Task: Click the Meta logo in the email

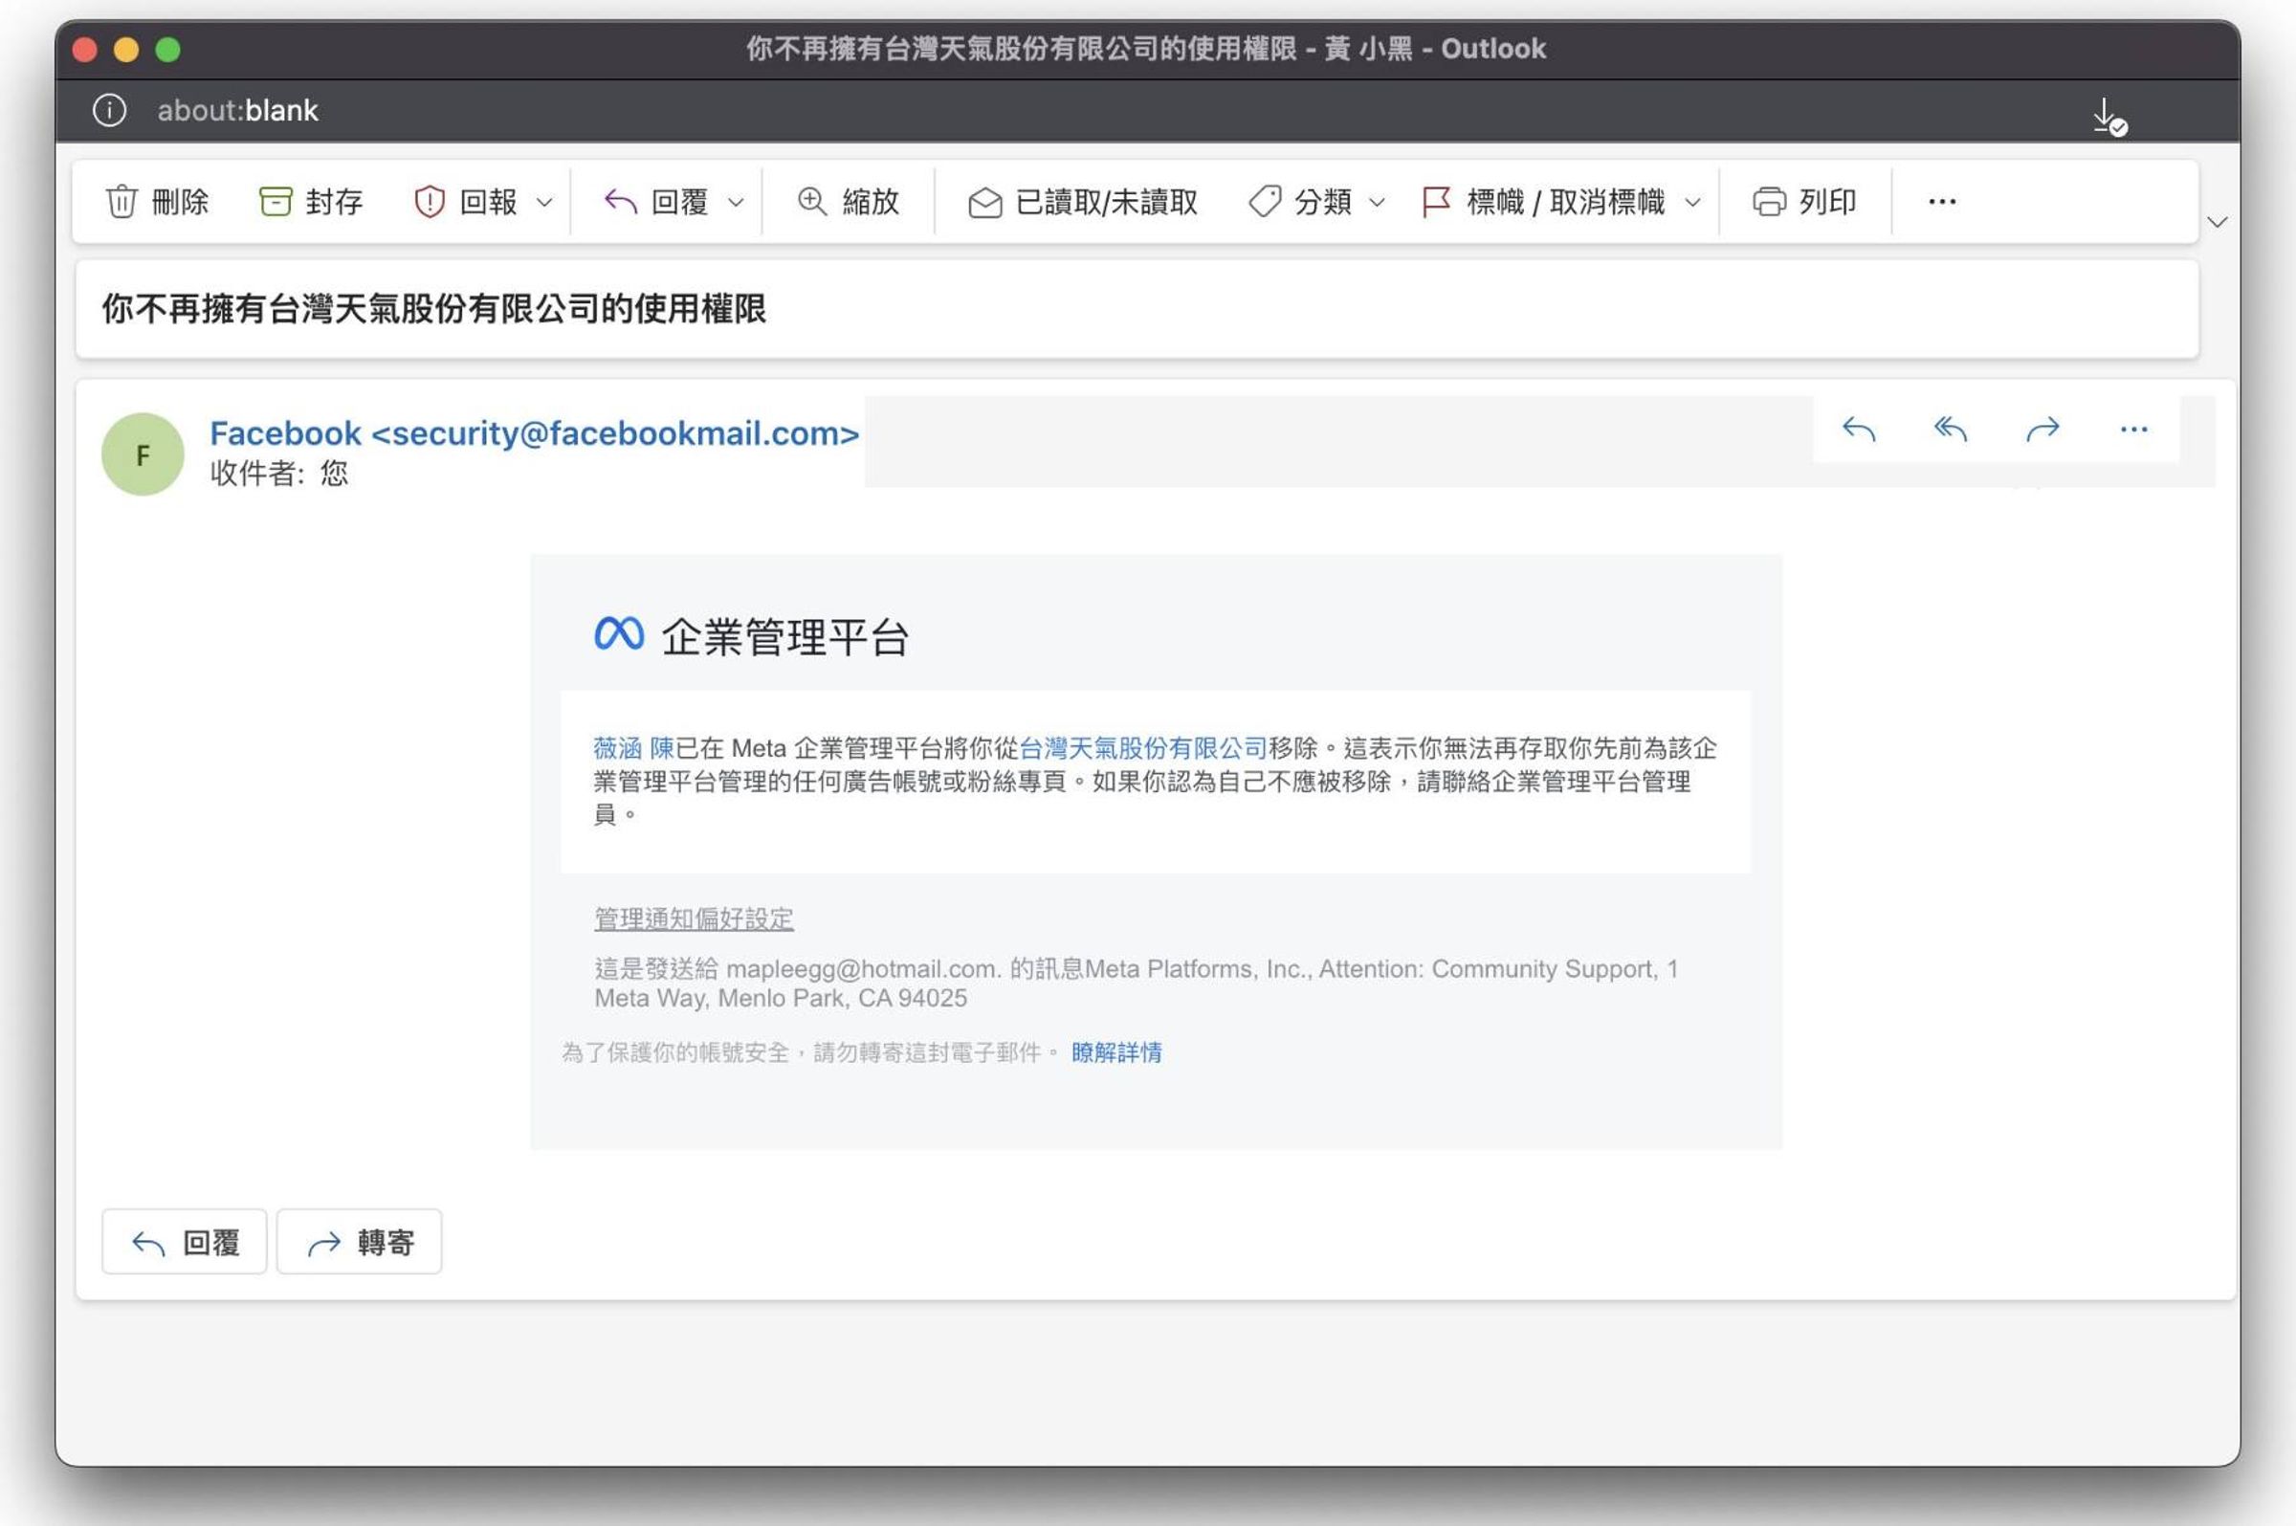Action: 619,633
